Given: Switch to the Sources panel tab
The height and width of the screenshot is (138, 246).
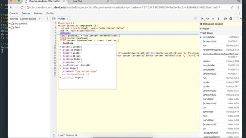Looking at the screenshot, I should pyautogui.click(x=26, y=13).
